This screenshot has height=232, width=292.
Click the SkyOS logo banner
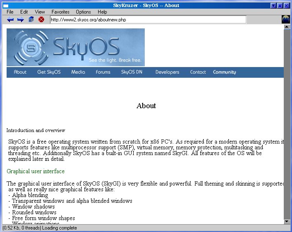[75, 47]
